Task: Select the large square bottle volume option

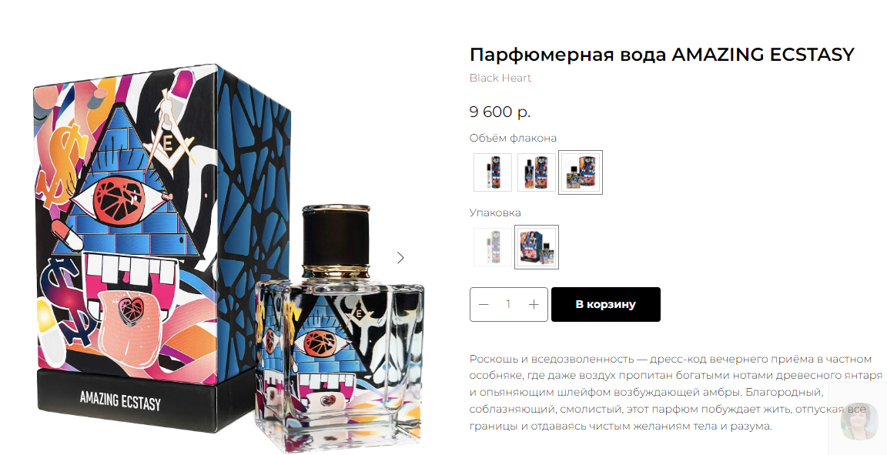Action: 581,172
